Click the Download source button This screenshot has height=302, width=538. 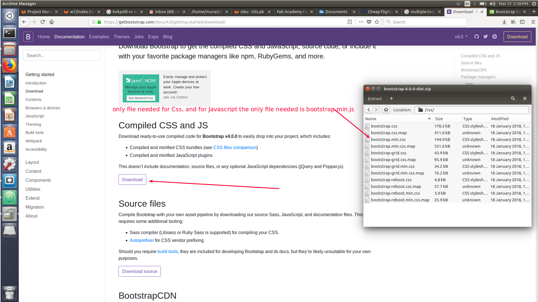click(140, 271)
